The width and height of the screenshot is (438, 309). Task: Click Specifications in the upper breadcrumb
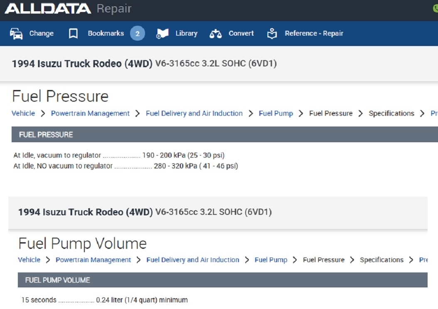coord(391,113)
